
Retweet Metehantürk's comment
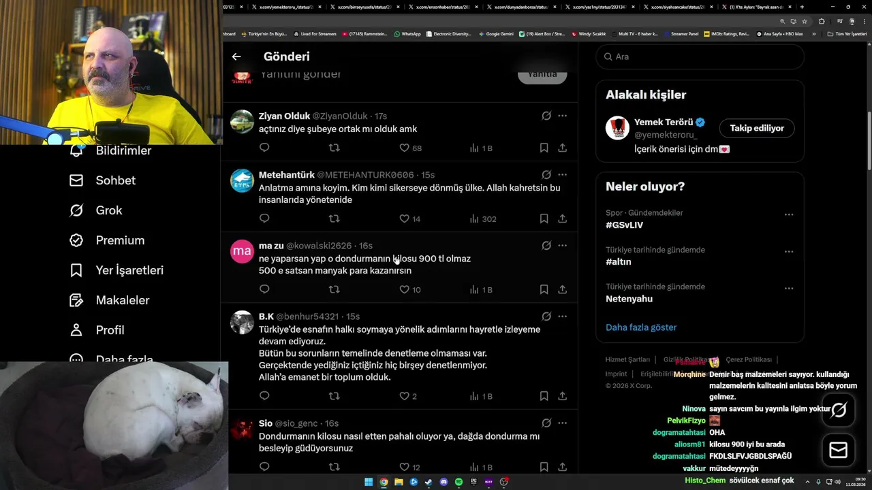pos(334,218)
